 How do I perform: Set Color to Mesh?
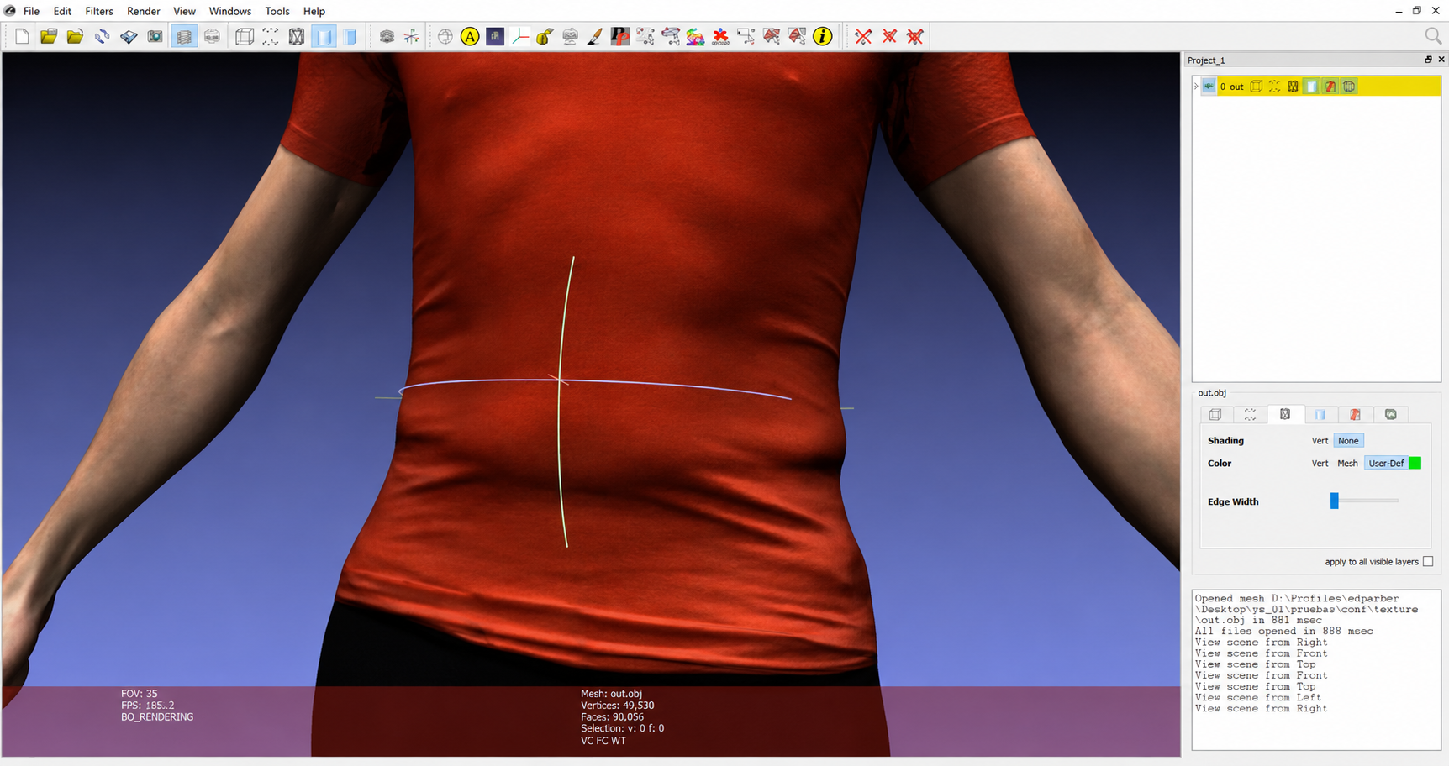[x=1347, y=464]
